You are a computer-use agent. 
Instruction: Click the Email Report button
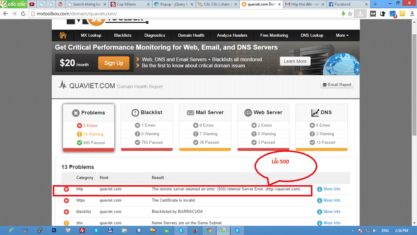337,84
